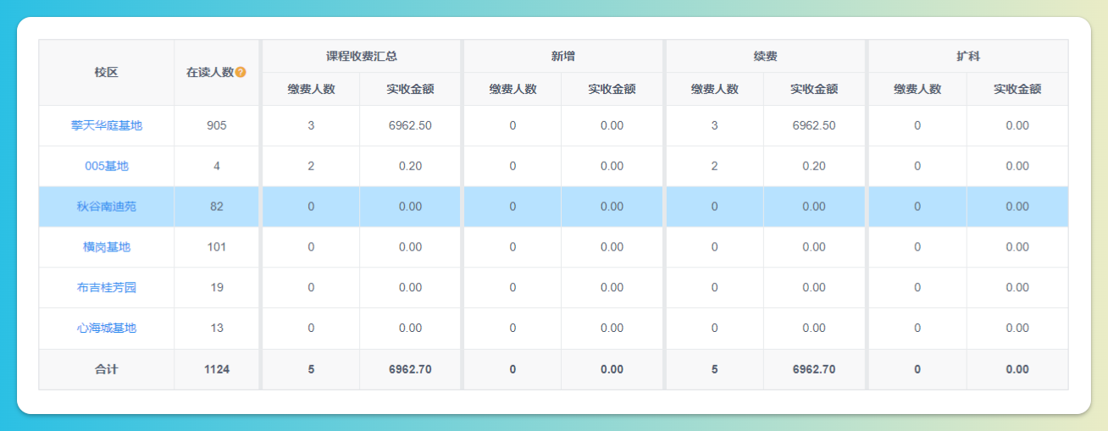Click 005基地 新增 payer count 0
Image resolution: width=1108 pixels, height=431 pixels.
[512, 166]
